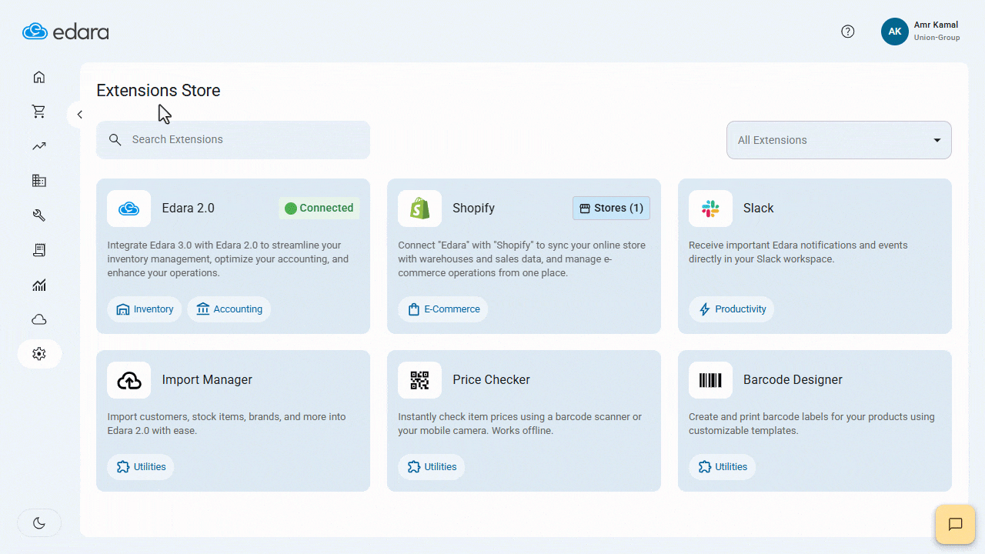This screenshot has width=985, height=554.
Task: Open the settings gear sidebar icon
Action: 39,354
